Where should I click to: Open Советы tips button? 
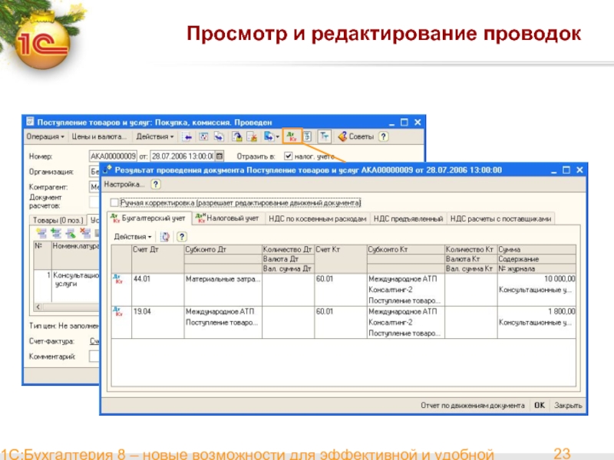click(x=356, y=137)
